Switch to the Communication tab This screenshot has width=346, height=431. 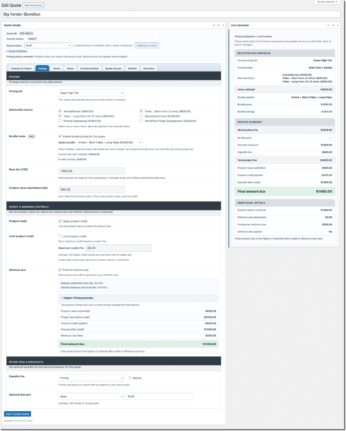(89, 68)
